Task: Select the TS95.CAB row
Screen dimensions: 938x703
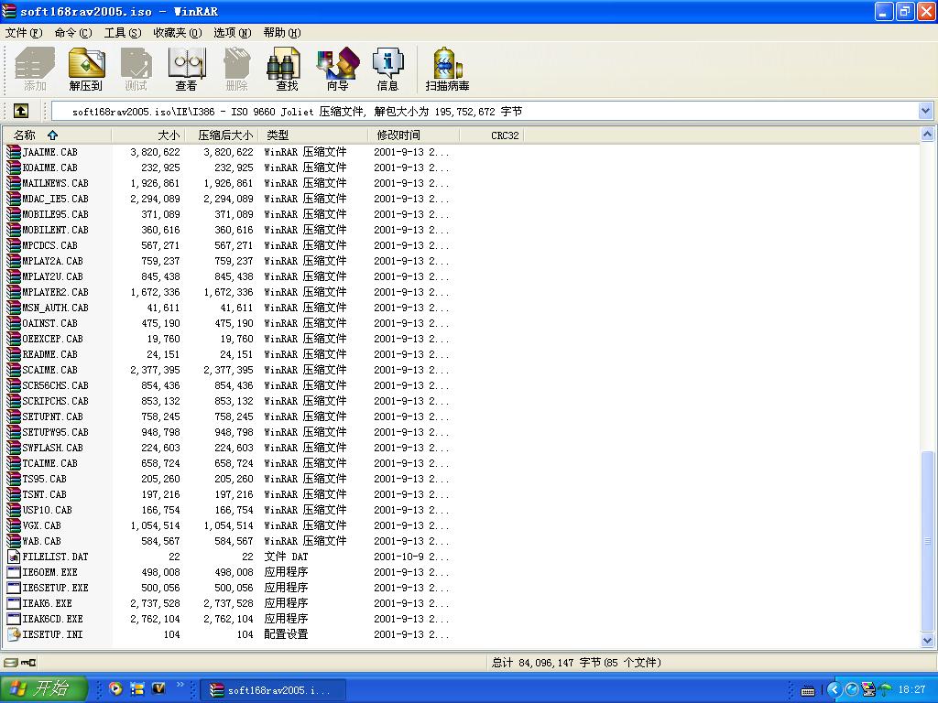Action: 227,478
